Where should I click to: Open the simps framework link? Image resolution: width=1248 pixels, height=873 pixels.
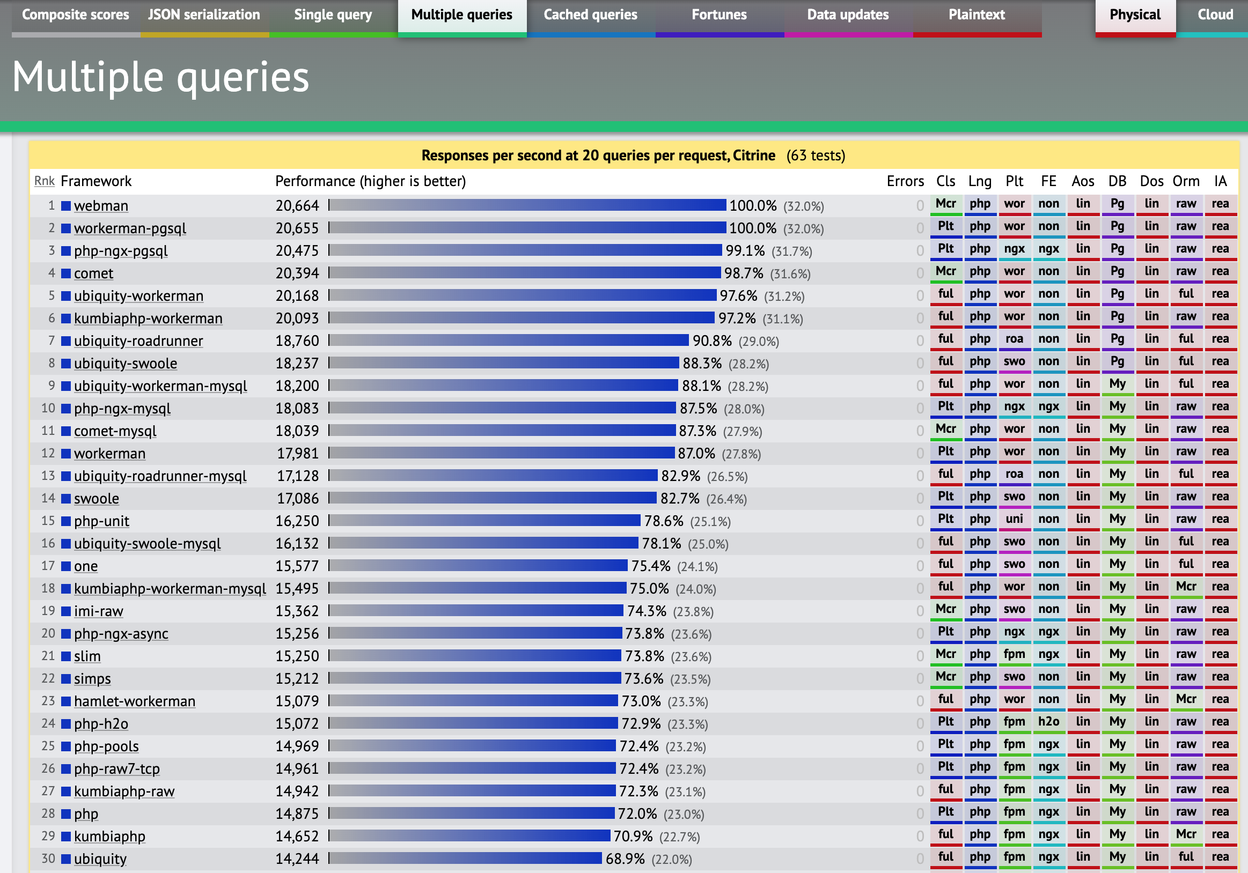[92, 679]
